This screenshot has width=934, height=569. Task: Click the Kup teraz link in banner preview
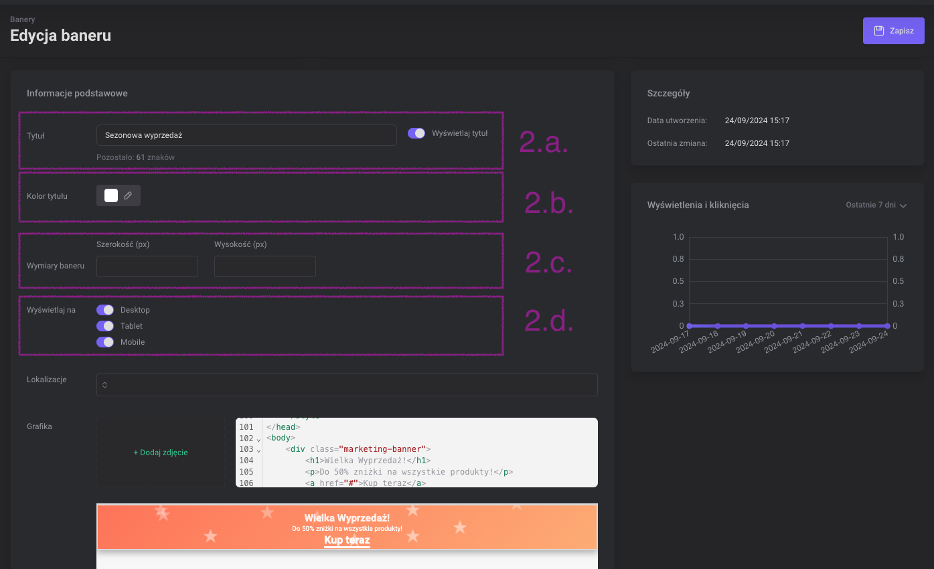(347, 540)
